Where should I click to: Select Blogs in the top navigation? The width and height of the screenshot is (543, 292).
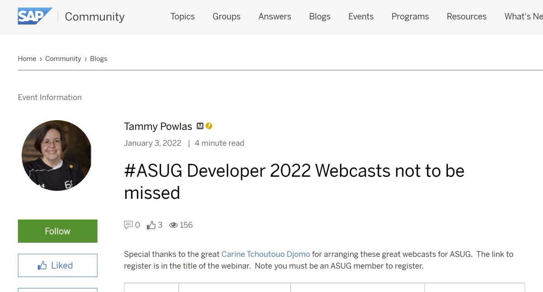(319, 16)
